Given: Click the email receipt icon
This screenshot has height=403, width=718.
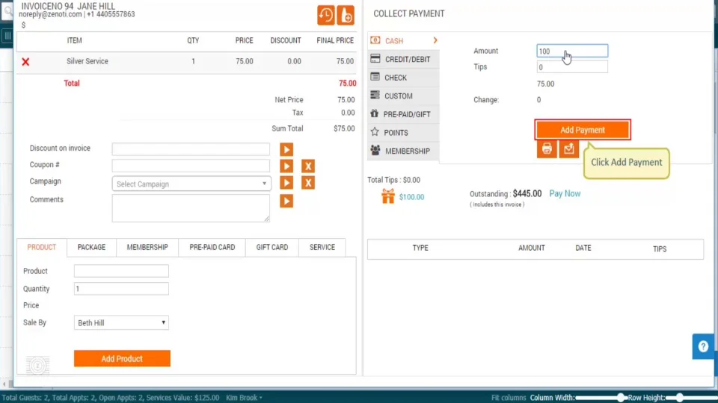Looking at the screenshot, I should [568, 149].
